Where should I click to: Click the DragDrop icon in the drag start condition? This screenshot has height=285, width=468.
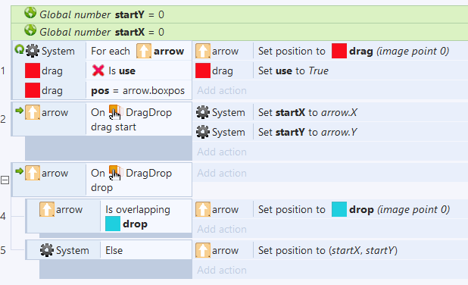(x=115, y=112)
